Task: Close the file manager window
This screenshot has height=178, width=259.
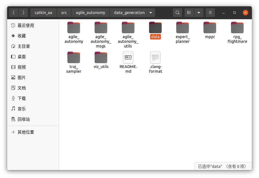Action: pos(246,13)
